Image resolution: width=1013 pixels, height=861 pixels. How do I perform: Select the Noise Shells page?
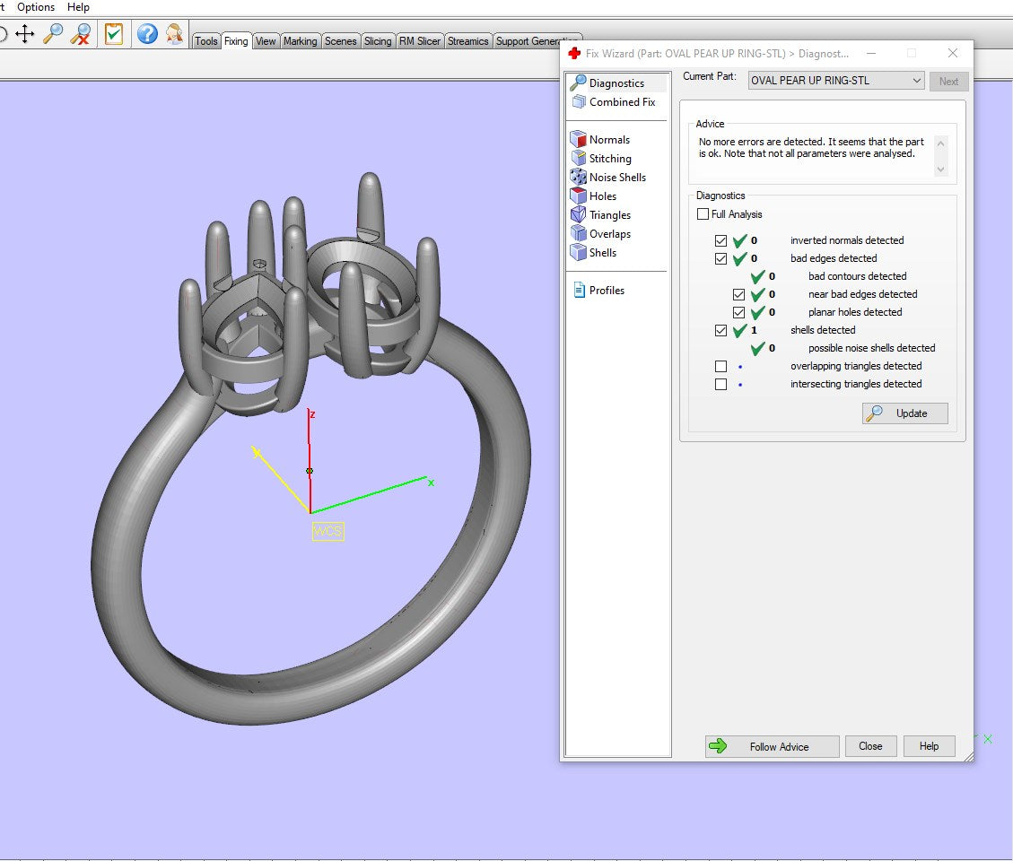[x=579, y=177]
